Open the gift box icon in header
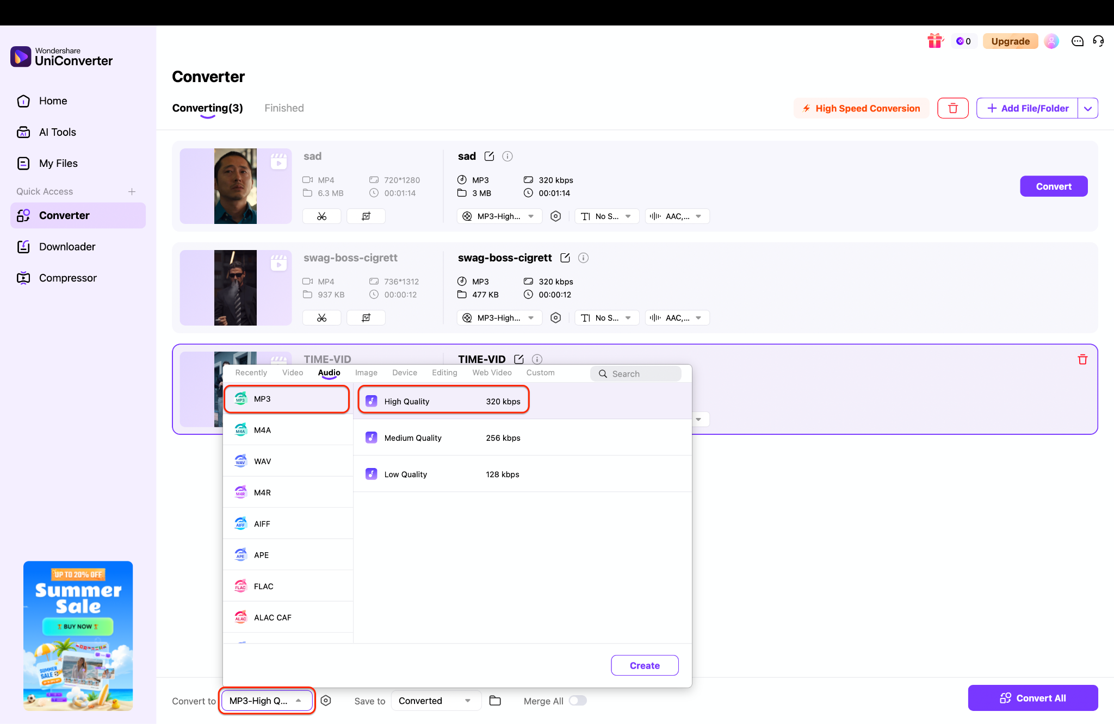The width and height of the screenshot is (1114, 724). point(935,41)
